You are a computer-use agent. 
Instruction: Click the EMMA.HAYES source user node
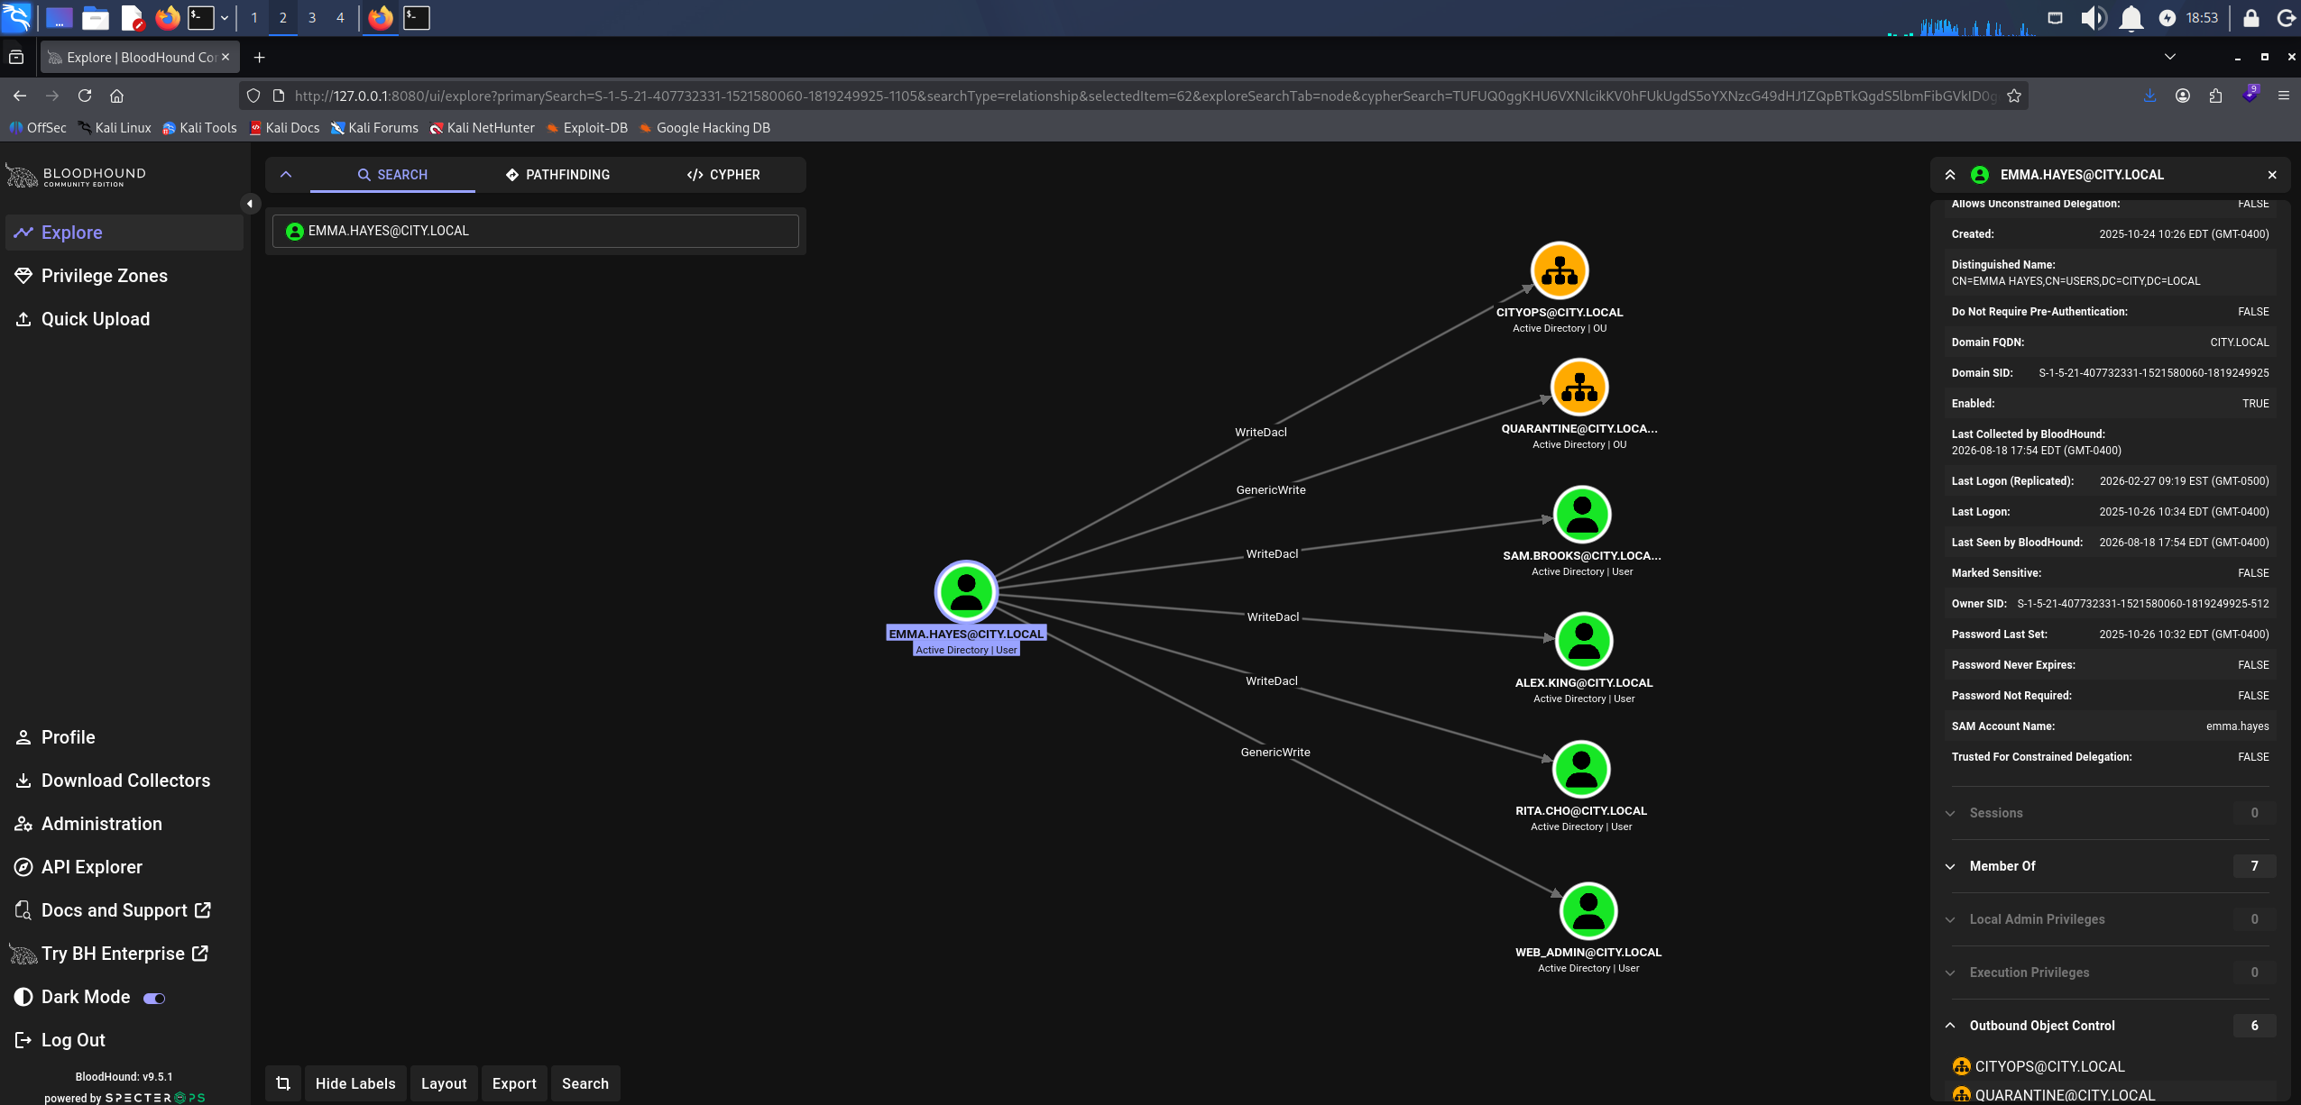(x=965, y=592)
